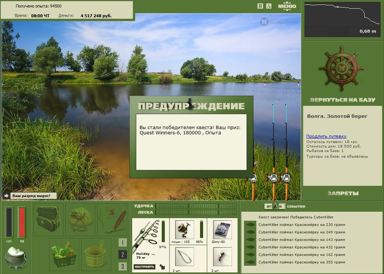Image resolution: width=384 pixels, height=274 pixels.
Task: Click fish icon for 355 грамм catch
Action: 250,262
